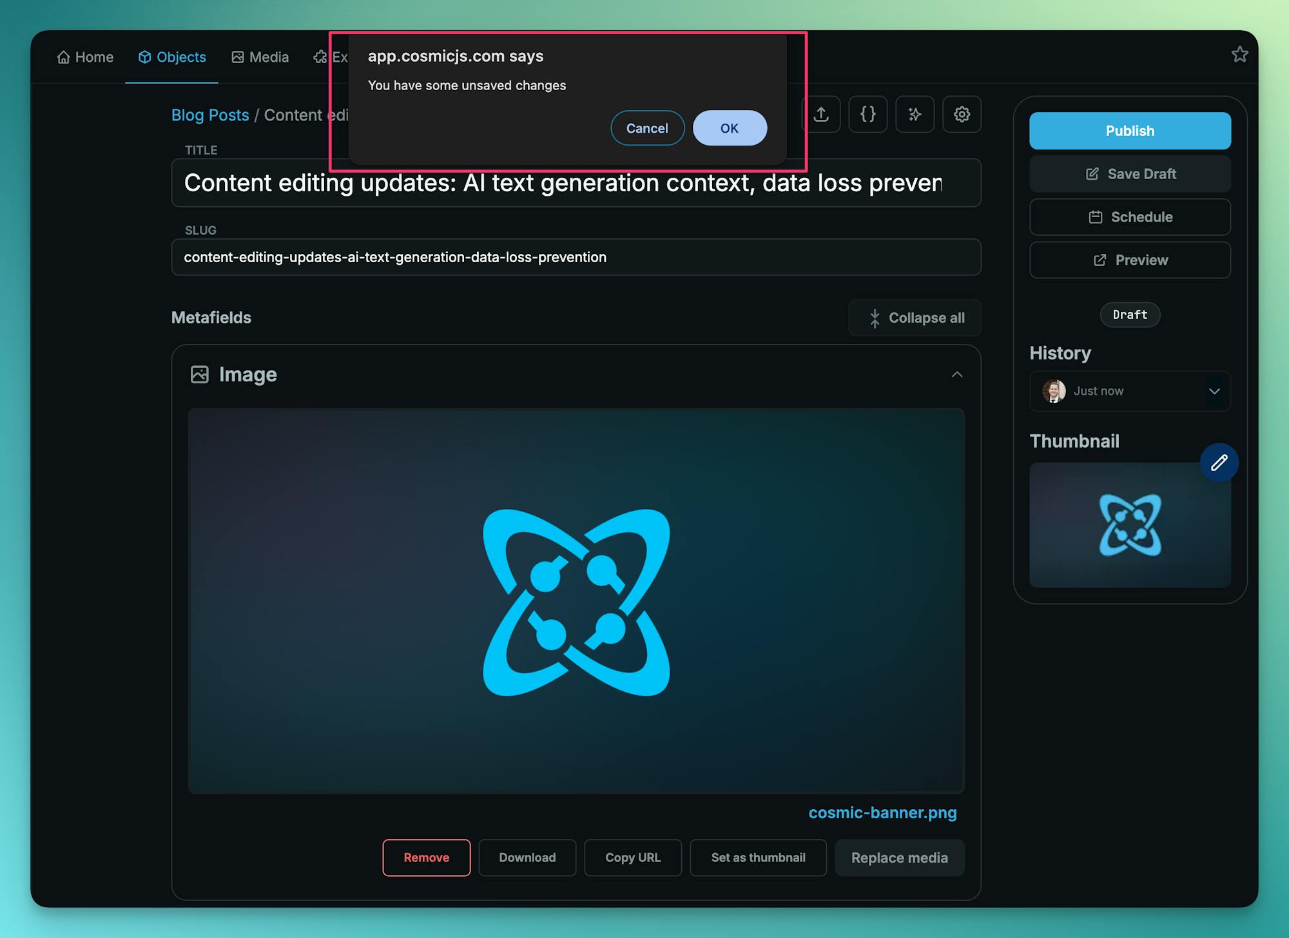This screenshot has width=1289, height=938.
Task: Click the 'Metafields' heading
Action: point(211,318)
